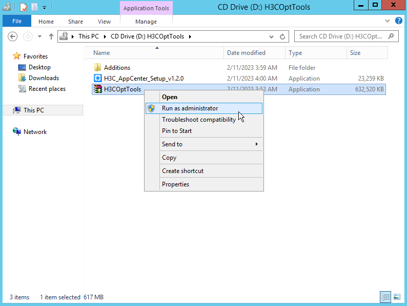The height and width of the screenshot is (306, 407).
Task: Click the CD drive icon in address bar
Action: click(x=64, y=36)
